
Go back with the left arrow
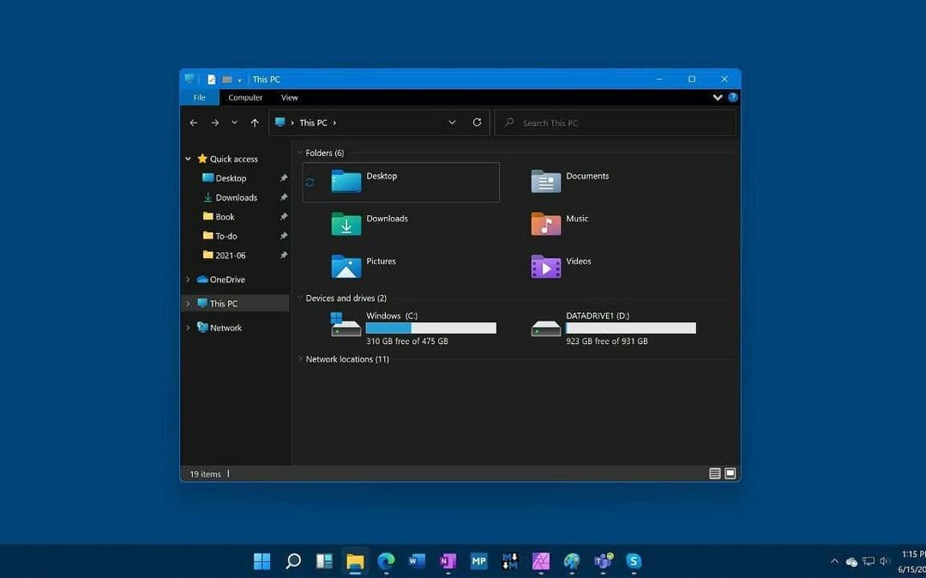tap(193, 123)
